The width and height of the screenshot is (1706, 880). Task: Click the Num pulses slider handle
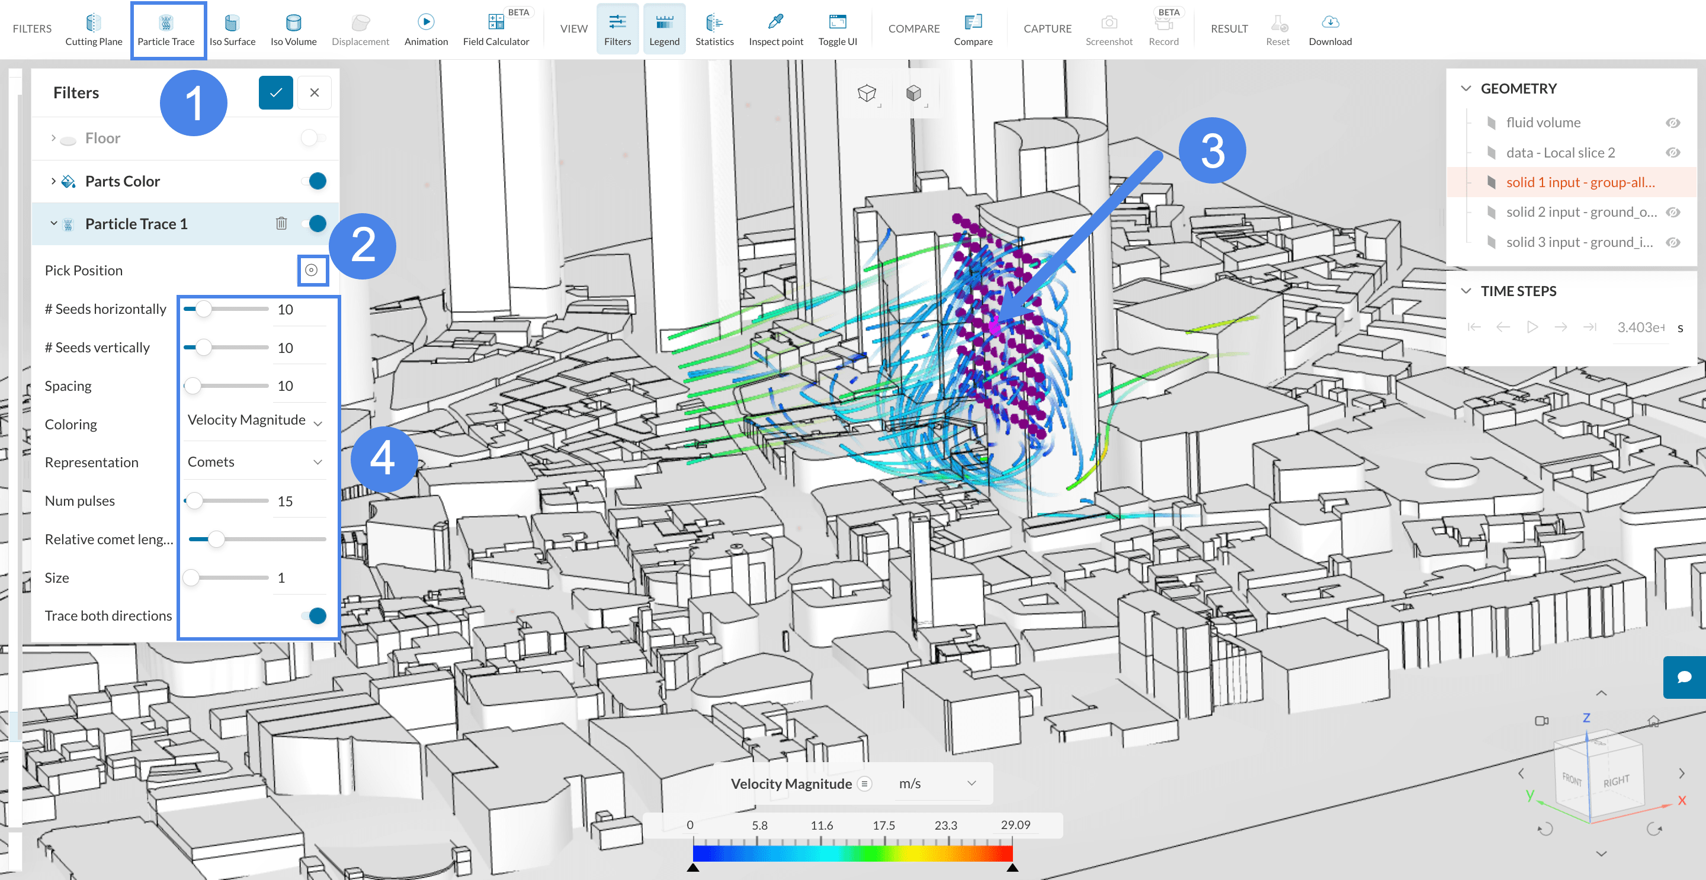click(194, 501)
